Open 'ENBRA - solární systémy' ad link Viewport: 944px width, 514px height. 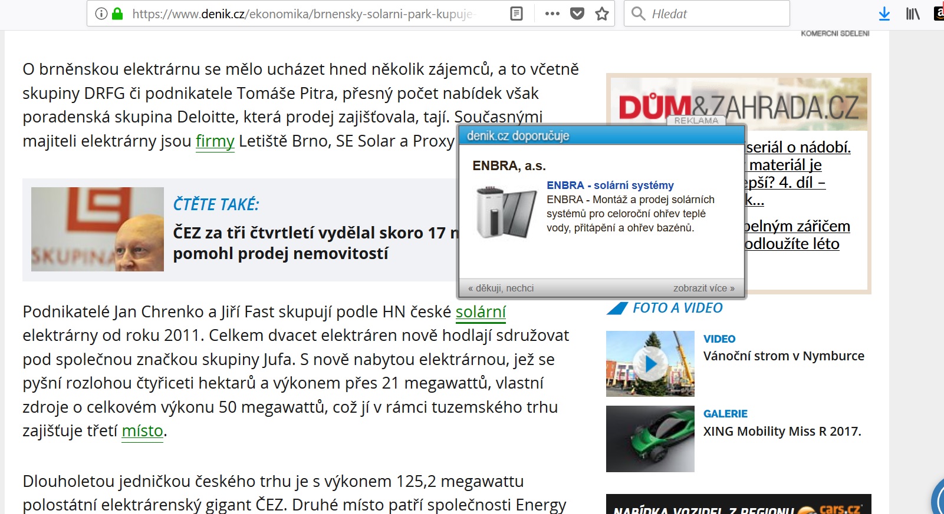(610, 185)
